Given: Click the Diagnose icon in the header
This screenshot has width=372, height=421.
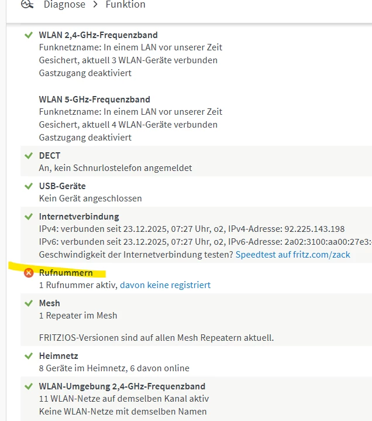Looking at the screenshot, I should [27, 4].
